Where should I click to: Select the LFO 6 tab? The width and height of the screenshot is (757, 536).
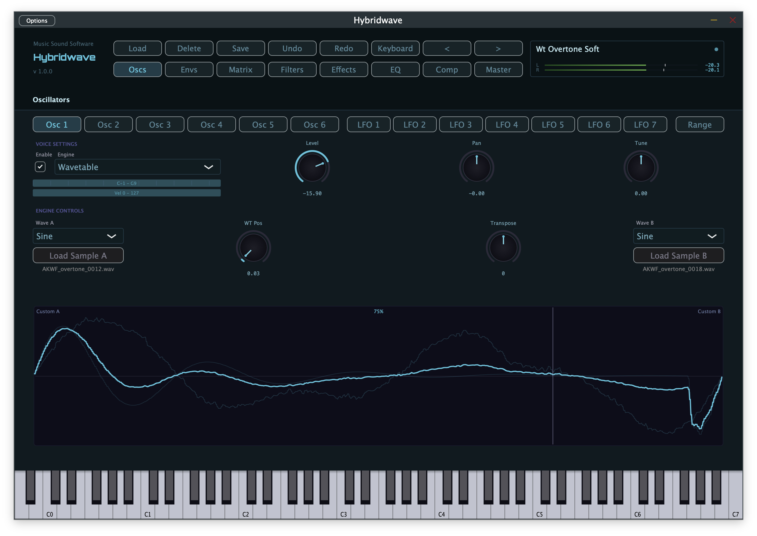tap(599, 124)
